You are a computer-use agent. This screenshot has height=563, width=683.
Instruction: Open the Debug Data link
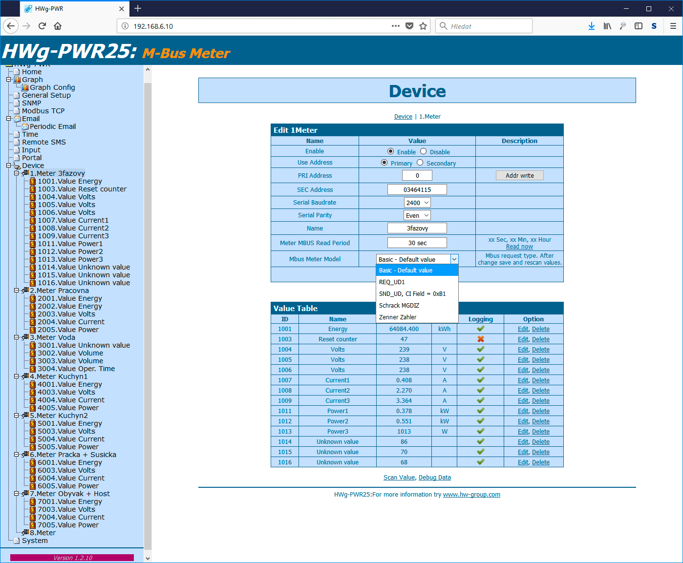tap(435, 478)
